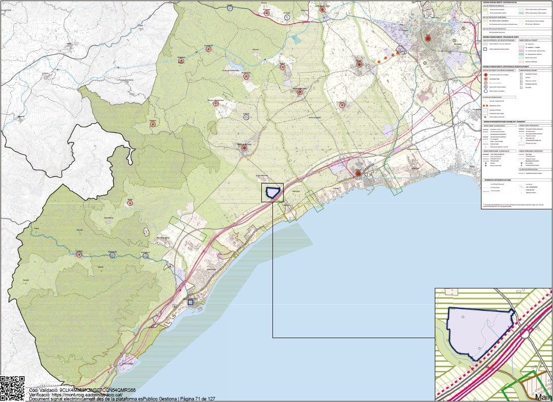Click the small blue square marker near the coast
Viewport: 553px width, 402px height.
tap(191, 302)
